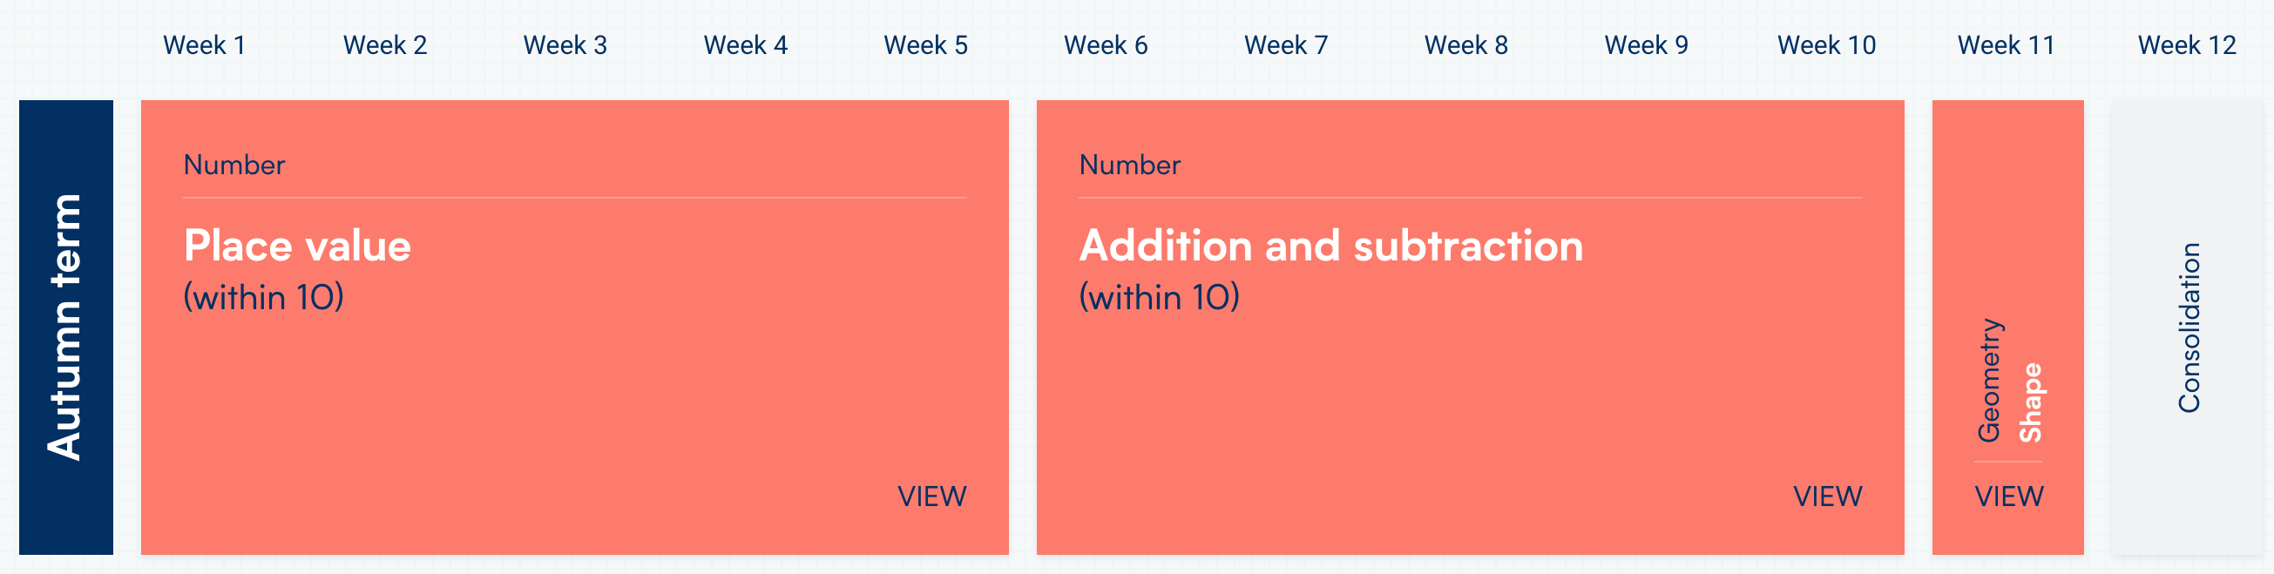Select the Place value heading

(297, 246)
